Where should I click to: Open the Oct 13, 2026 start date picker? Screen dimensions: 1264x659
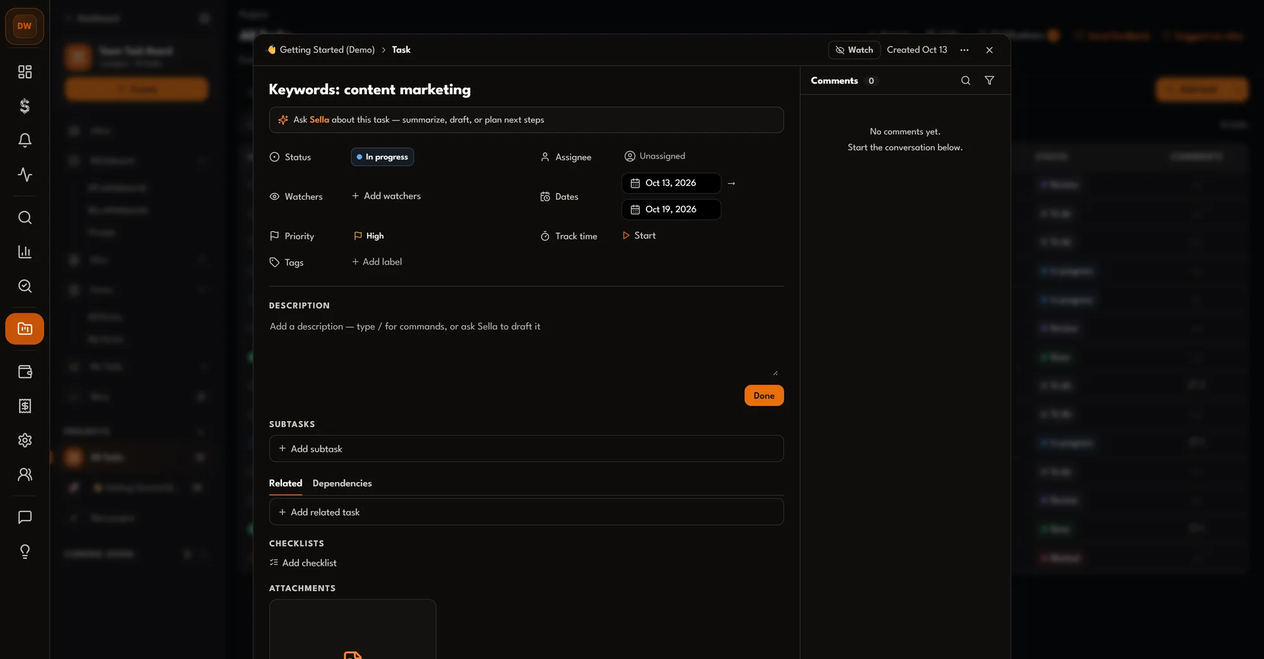click(x=671, y=183)
